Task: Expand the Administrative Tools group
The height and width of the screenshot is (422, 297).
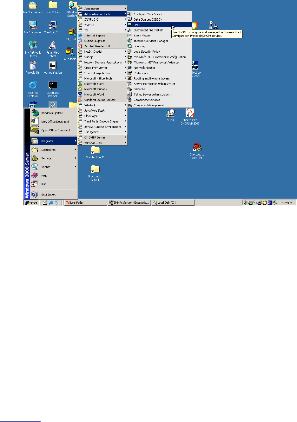Action: pyautogui.click(x=102, y=14)
